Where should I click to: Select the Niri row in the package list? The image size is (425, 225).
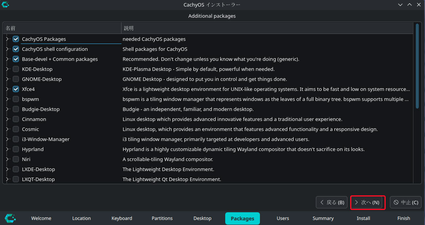click(208, 159)
